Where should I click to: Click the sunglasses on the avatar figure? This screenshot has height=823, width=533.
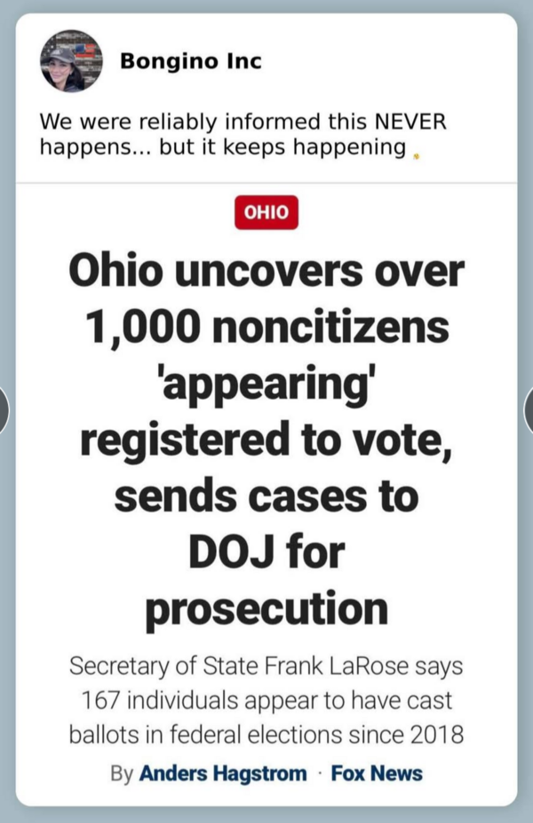pos(62,60)
